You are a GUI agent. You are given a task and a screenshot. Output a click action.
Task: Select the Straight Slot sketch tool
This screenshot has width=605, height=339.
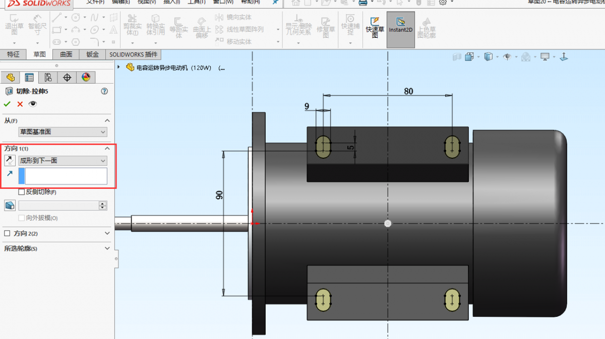57,42
